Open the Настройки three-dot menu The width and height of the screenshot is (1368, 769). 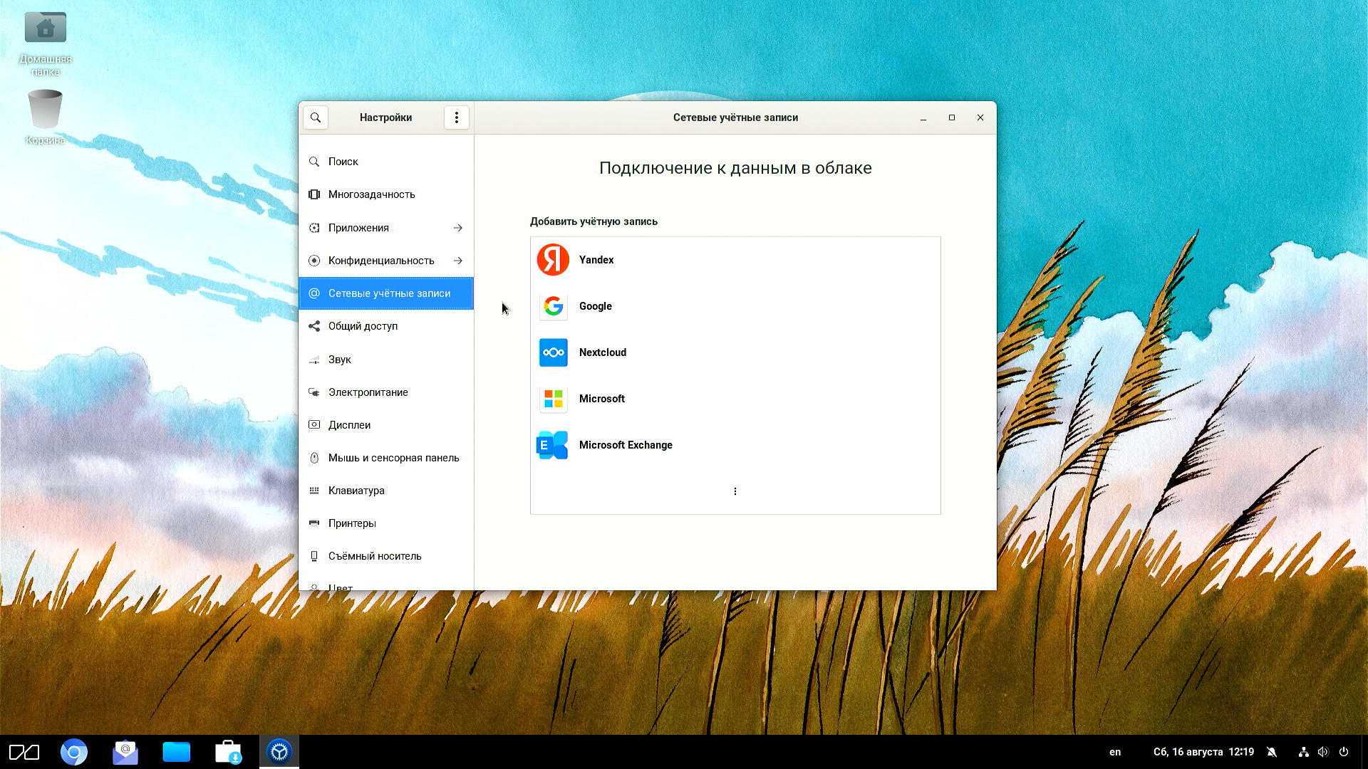tap(457, 117)
